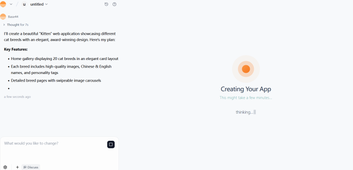The image size is (353, 170).
Task: Click the Base44 logo in the top-left corner
Action: click(x=3, y=4)
